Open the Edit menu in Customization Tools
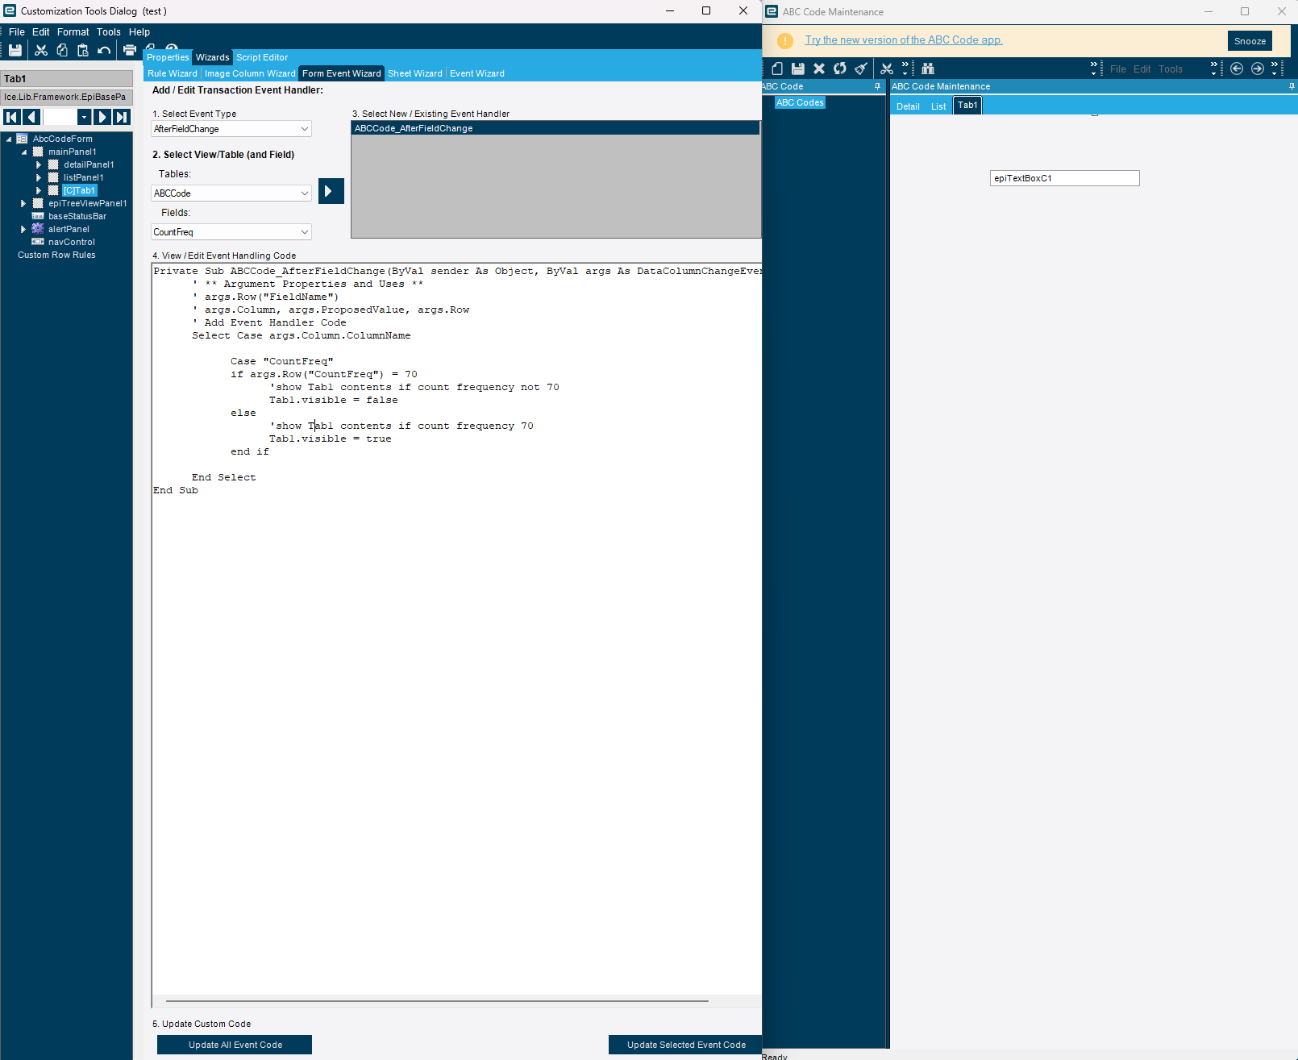Viewport: 1298px width, 1060px height. (41, 32)
